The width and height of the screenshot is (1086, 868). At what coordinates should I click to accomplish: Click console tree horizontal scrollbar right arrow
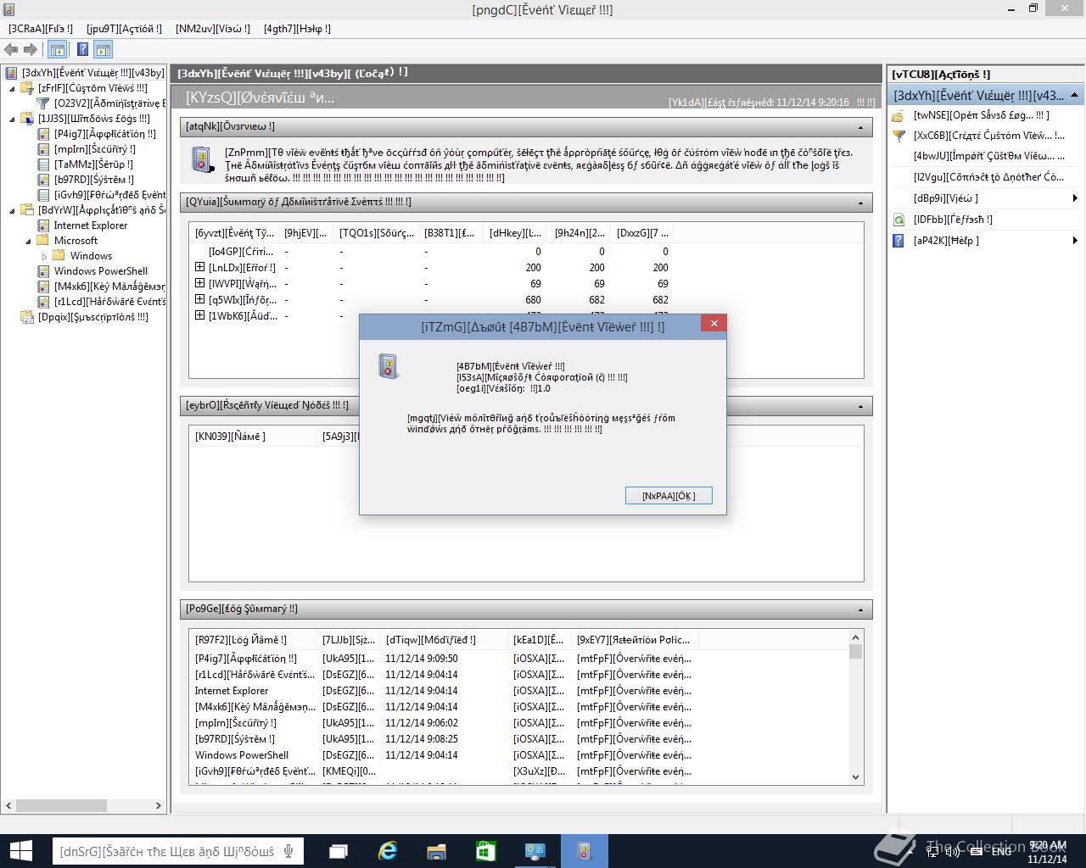(158, 805)
